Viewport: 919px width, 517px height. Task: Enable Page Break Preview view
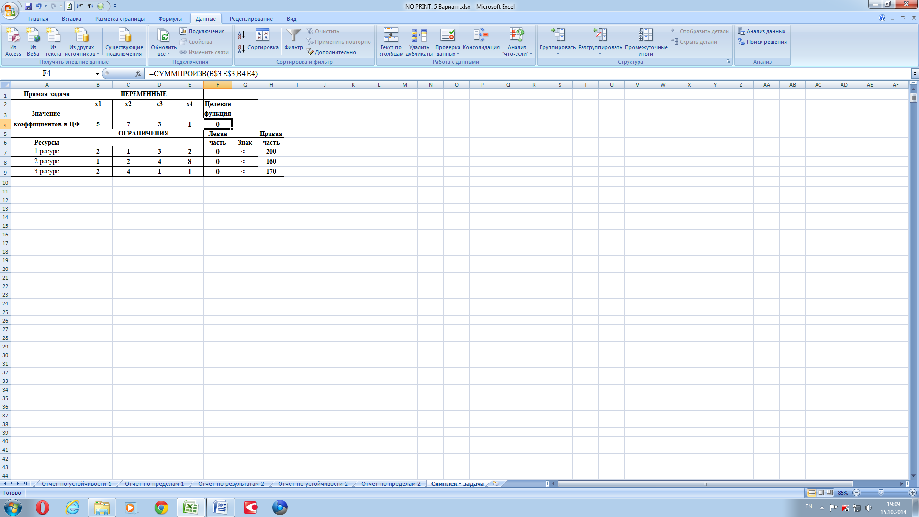click(x=829, y=493)
